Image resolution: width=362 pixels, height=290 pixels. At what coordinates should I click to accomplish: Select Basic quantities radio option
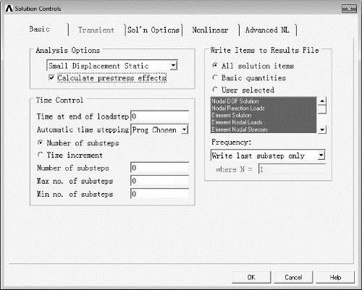tap(215, 77)
